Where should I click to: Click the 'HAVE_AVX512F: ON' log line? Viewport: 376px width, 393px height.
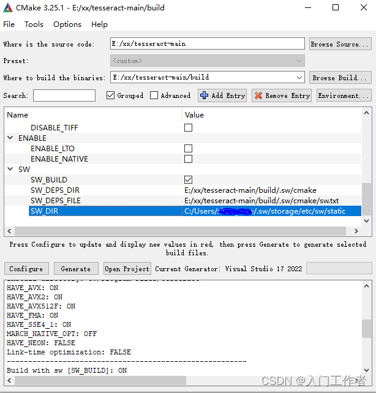(41, 306)
